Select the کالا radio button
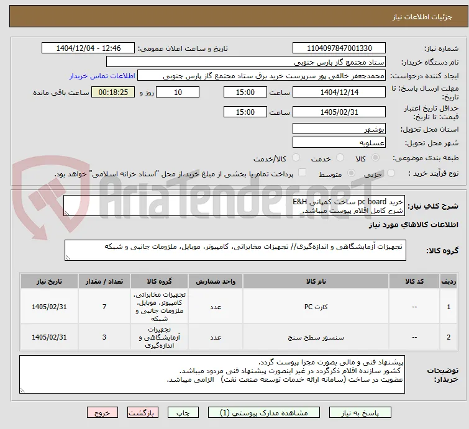This screenshot has width=469, height=429. coord(375,158)
